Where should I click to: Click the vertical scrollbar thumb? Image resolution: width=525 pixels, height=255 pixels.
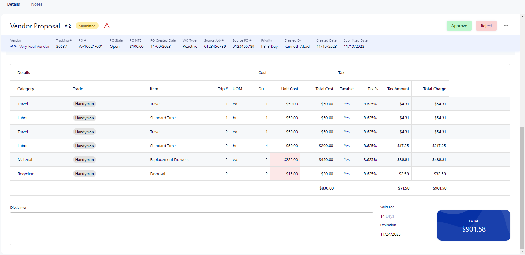[522, 188]
